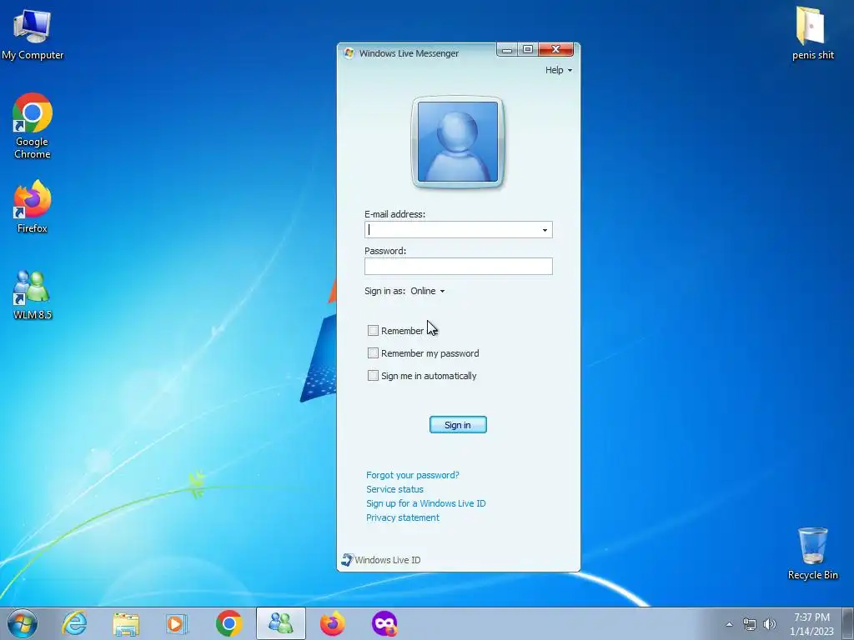Maximize the Windows Live Messenger window
This screenshot has width=854, height=640.
click(528, 49)
